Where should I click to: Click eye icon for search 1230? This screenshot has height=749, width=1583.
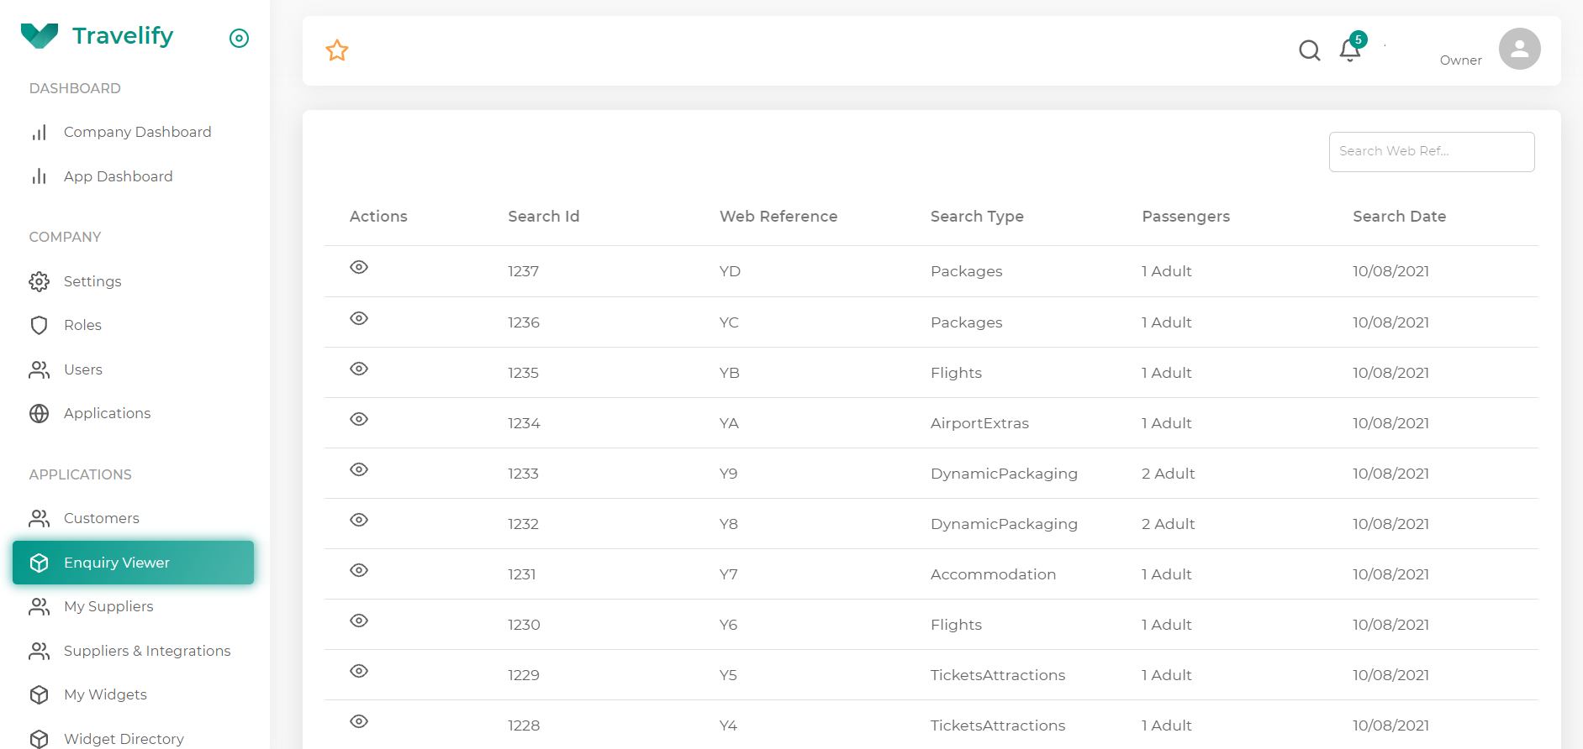(359, 621)
